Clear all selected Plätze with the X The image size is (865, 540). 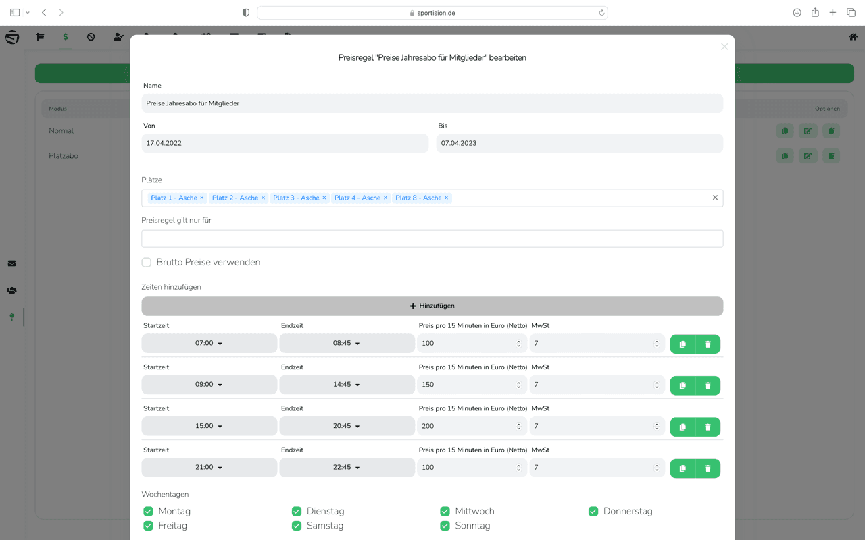pyautogui.click(x=715, y=198)
